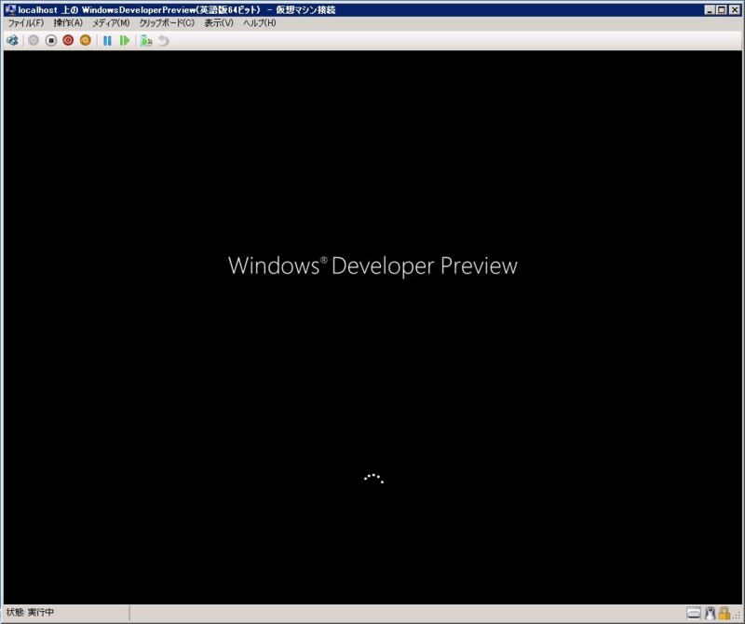Pause the virtual machine
The width and height of the screenshot is (745, 624).
(x=107, y=40)
